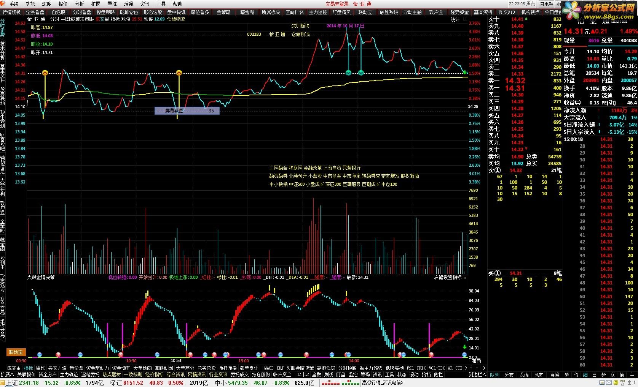The width and height of the screenshot is (638, 387).
Task: Click the right arrow at indicator tabs end
Action: point(466,368)
